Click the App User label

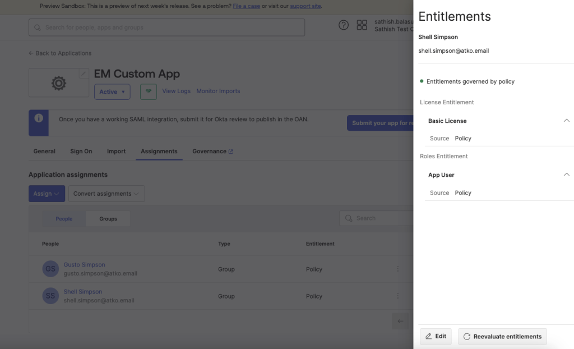(x=441, y=175)
